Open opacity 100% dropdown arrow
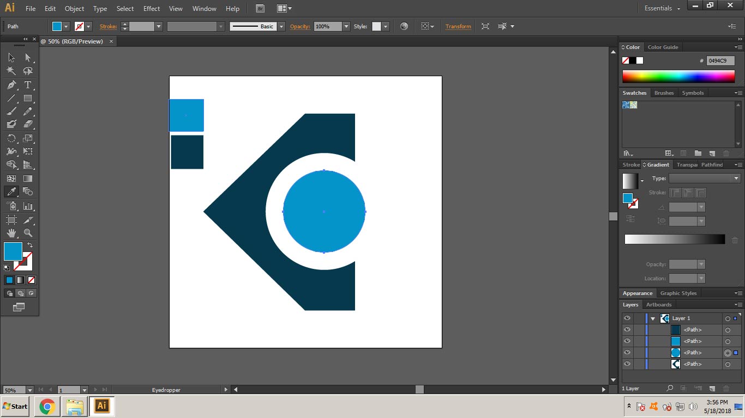 [x=346, y=26]
